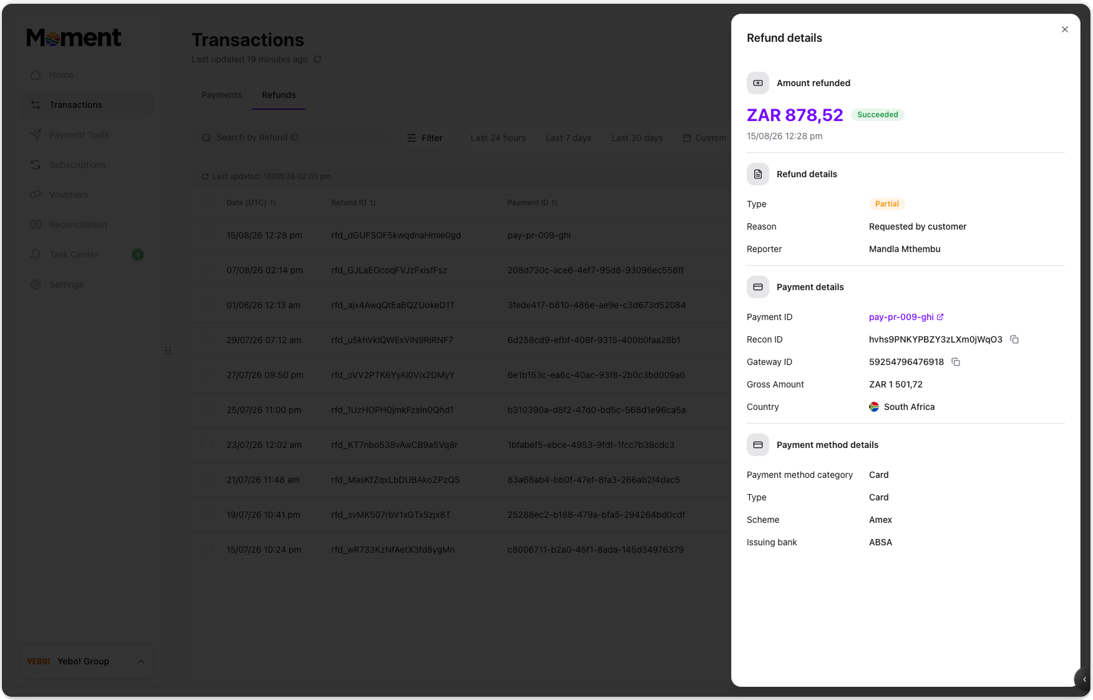Expand the Yebo! Group account switcher
Viewport: 1093px width, 700px height.
point(86,661)
